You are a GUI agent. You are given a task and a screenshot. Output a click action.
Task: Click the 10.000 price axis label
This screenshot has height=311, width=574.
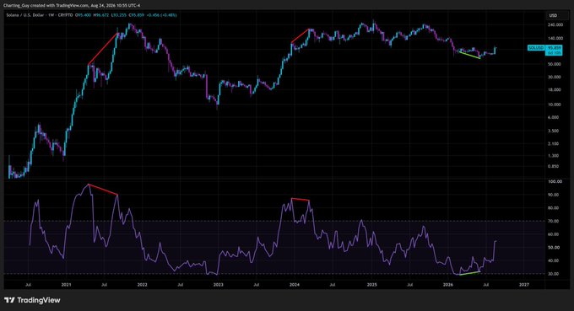click(x=555, y=105)
